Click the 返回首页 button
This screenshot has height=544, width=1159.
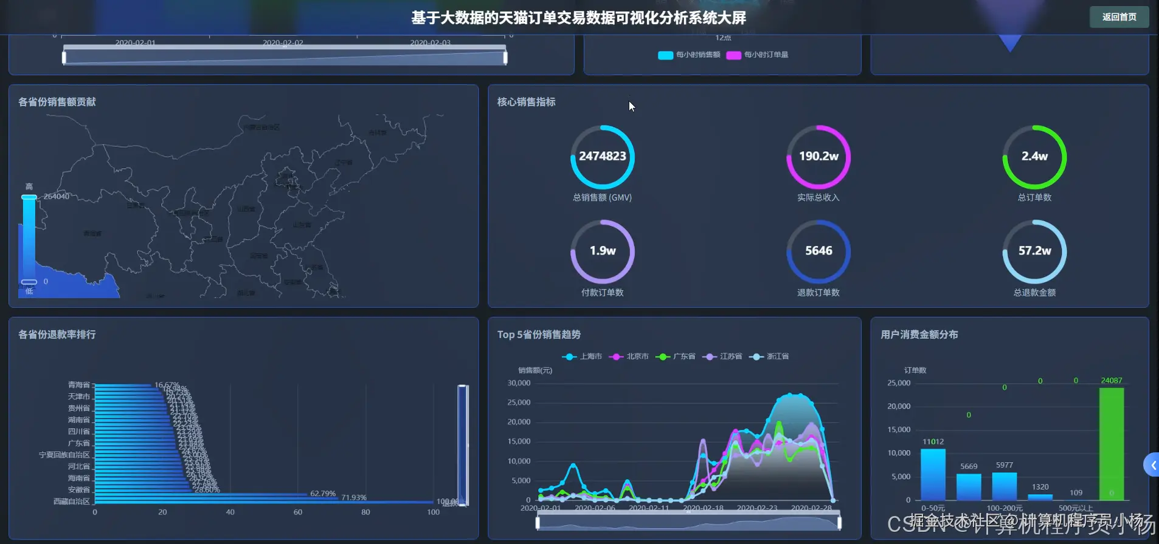pos(1119,17)
